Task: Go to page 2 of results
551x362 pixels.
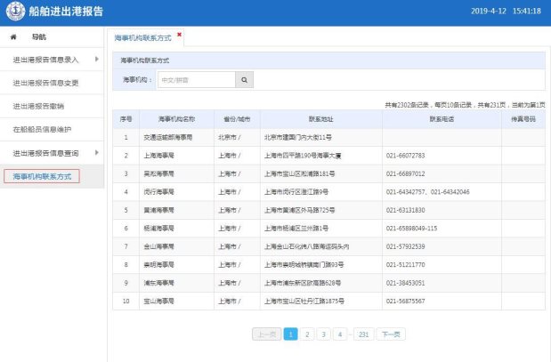Action: click(x=306, y=334)
